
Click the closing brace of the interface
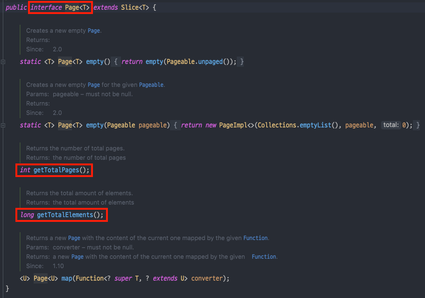point(7,289)
